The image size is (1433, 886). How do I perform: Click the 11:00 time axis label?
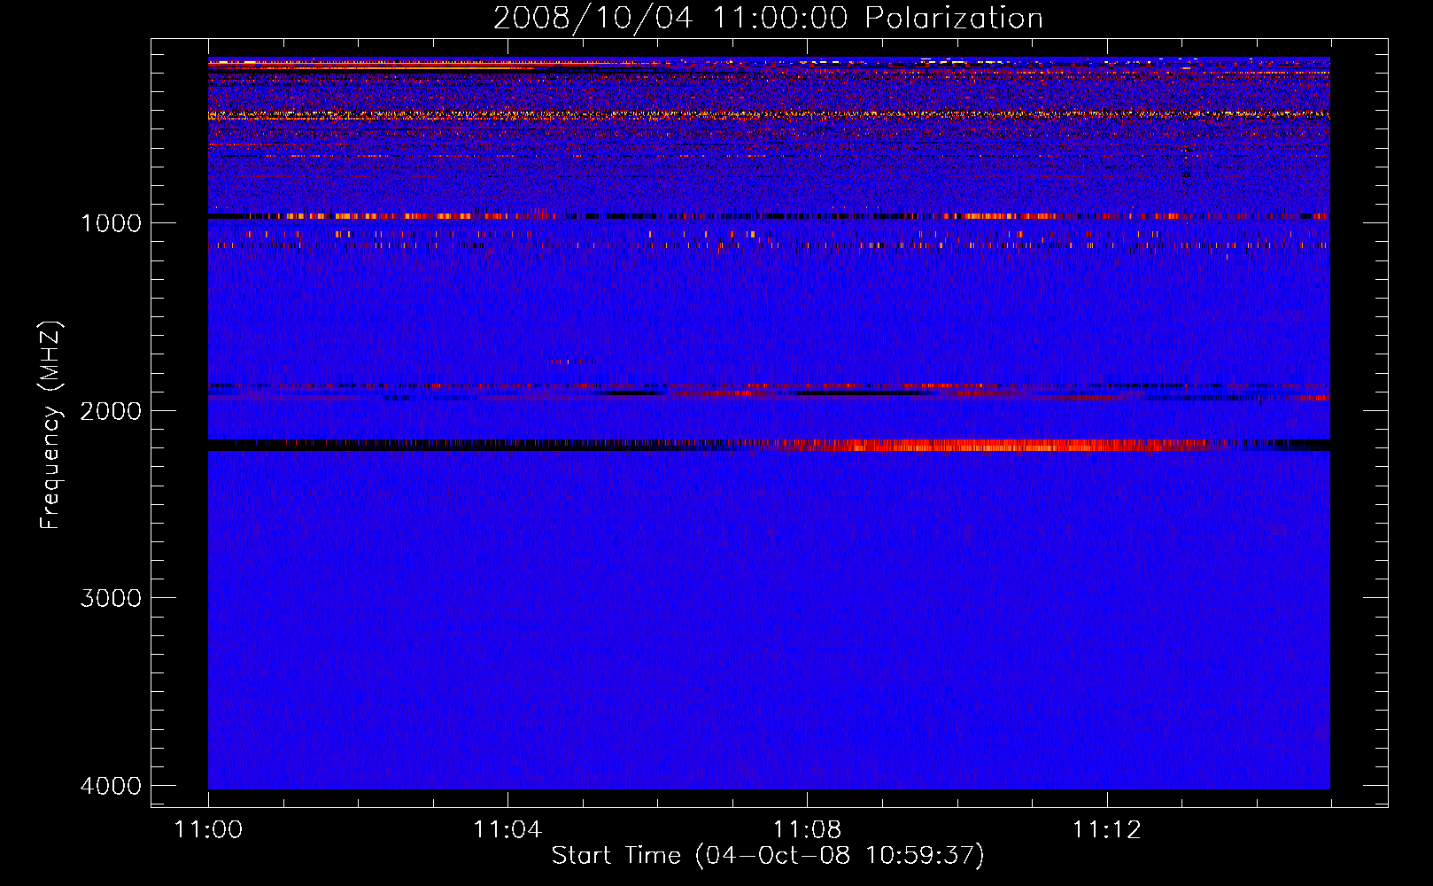pos(209,830)
